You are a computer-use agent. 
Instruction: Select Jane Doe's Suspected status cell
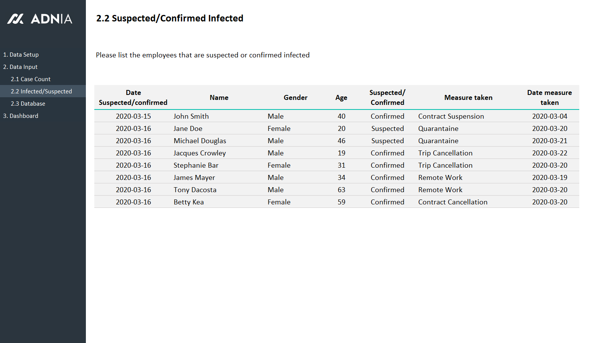click(387, 129)
